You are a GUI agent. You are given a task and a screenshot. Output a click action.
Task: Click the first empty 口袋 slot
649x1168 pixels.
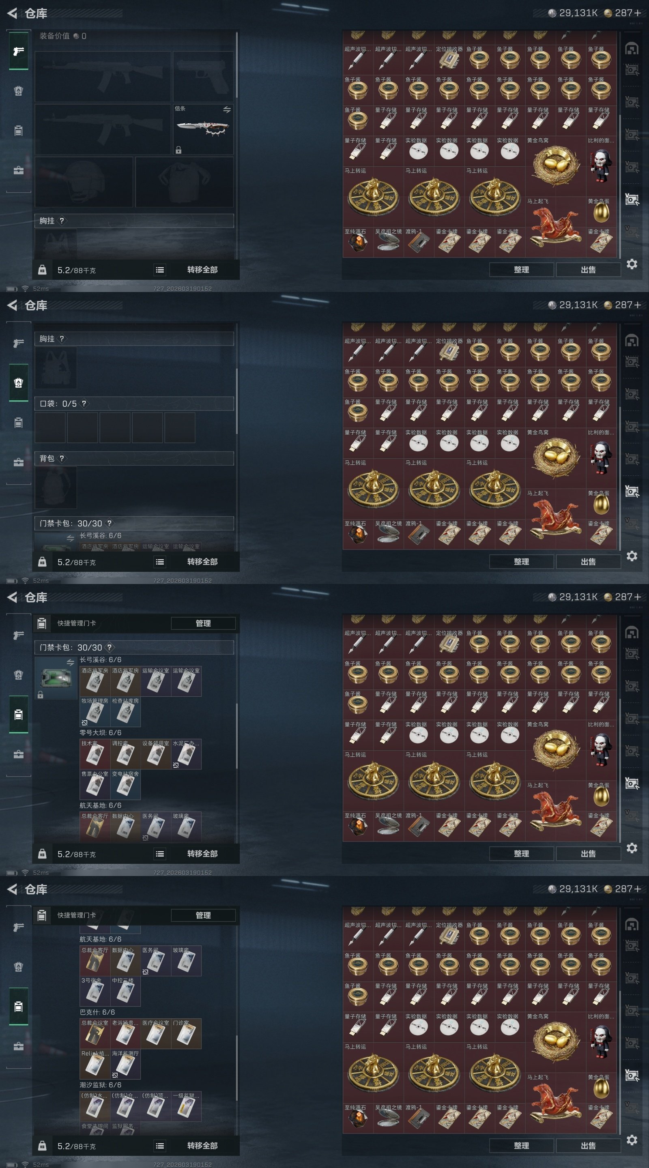50,427
